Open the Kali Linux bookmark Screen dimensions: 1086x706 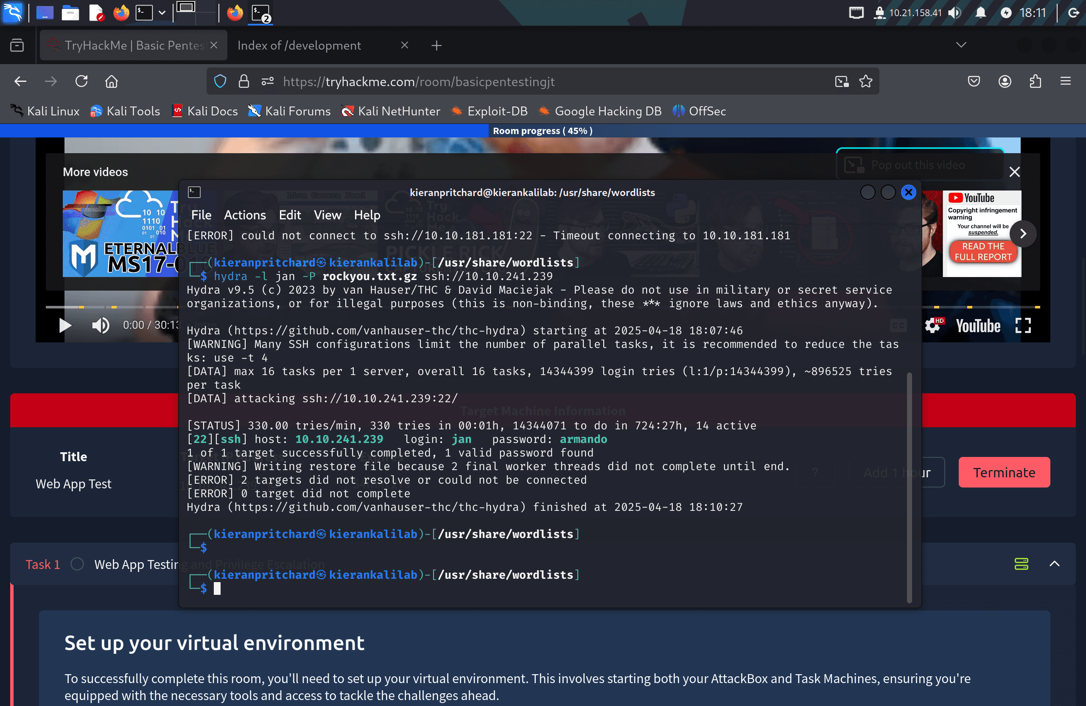coord(45,111)
